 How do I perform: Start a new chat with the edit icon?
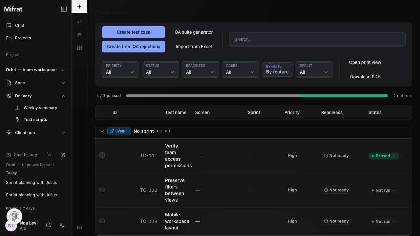tap(63, 155)
